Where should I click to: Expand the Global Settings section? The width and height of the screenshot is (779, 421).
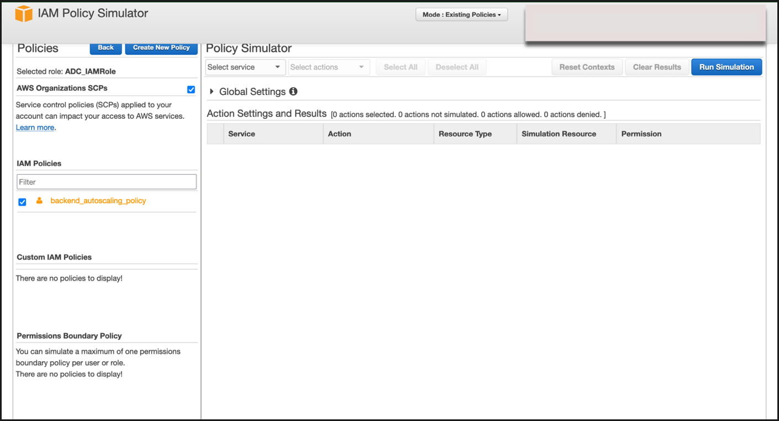(x=211, y=91)
